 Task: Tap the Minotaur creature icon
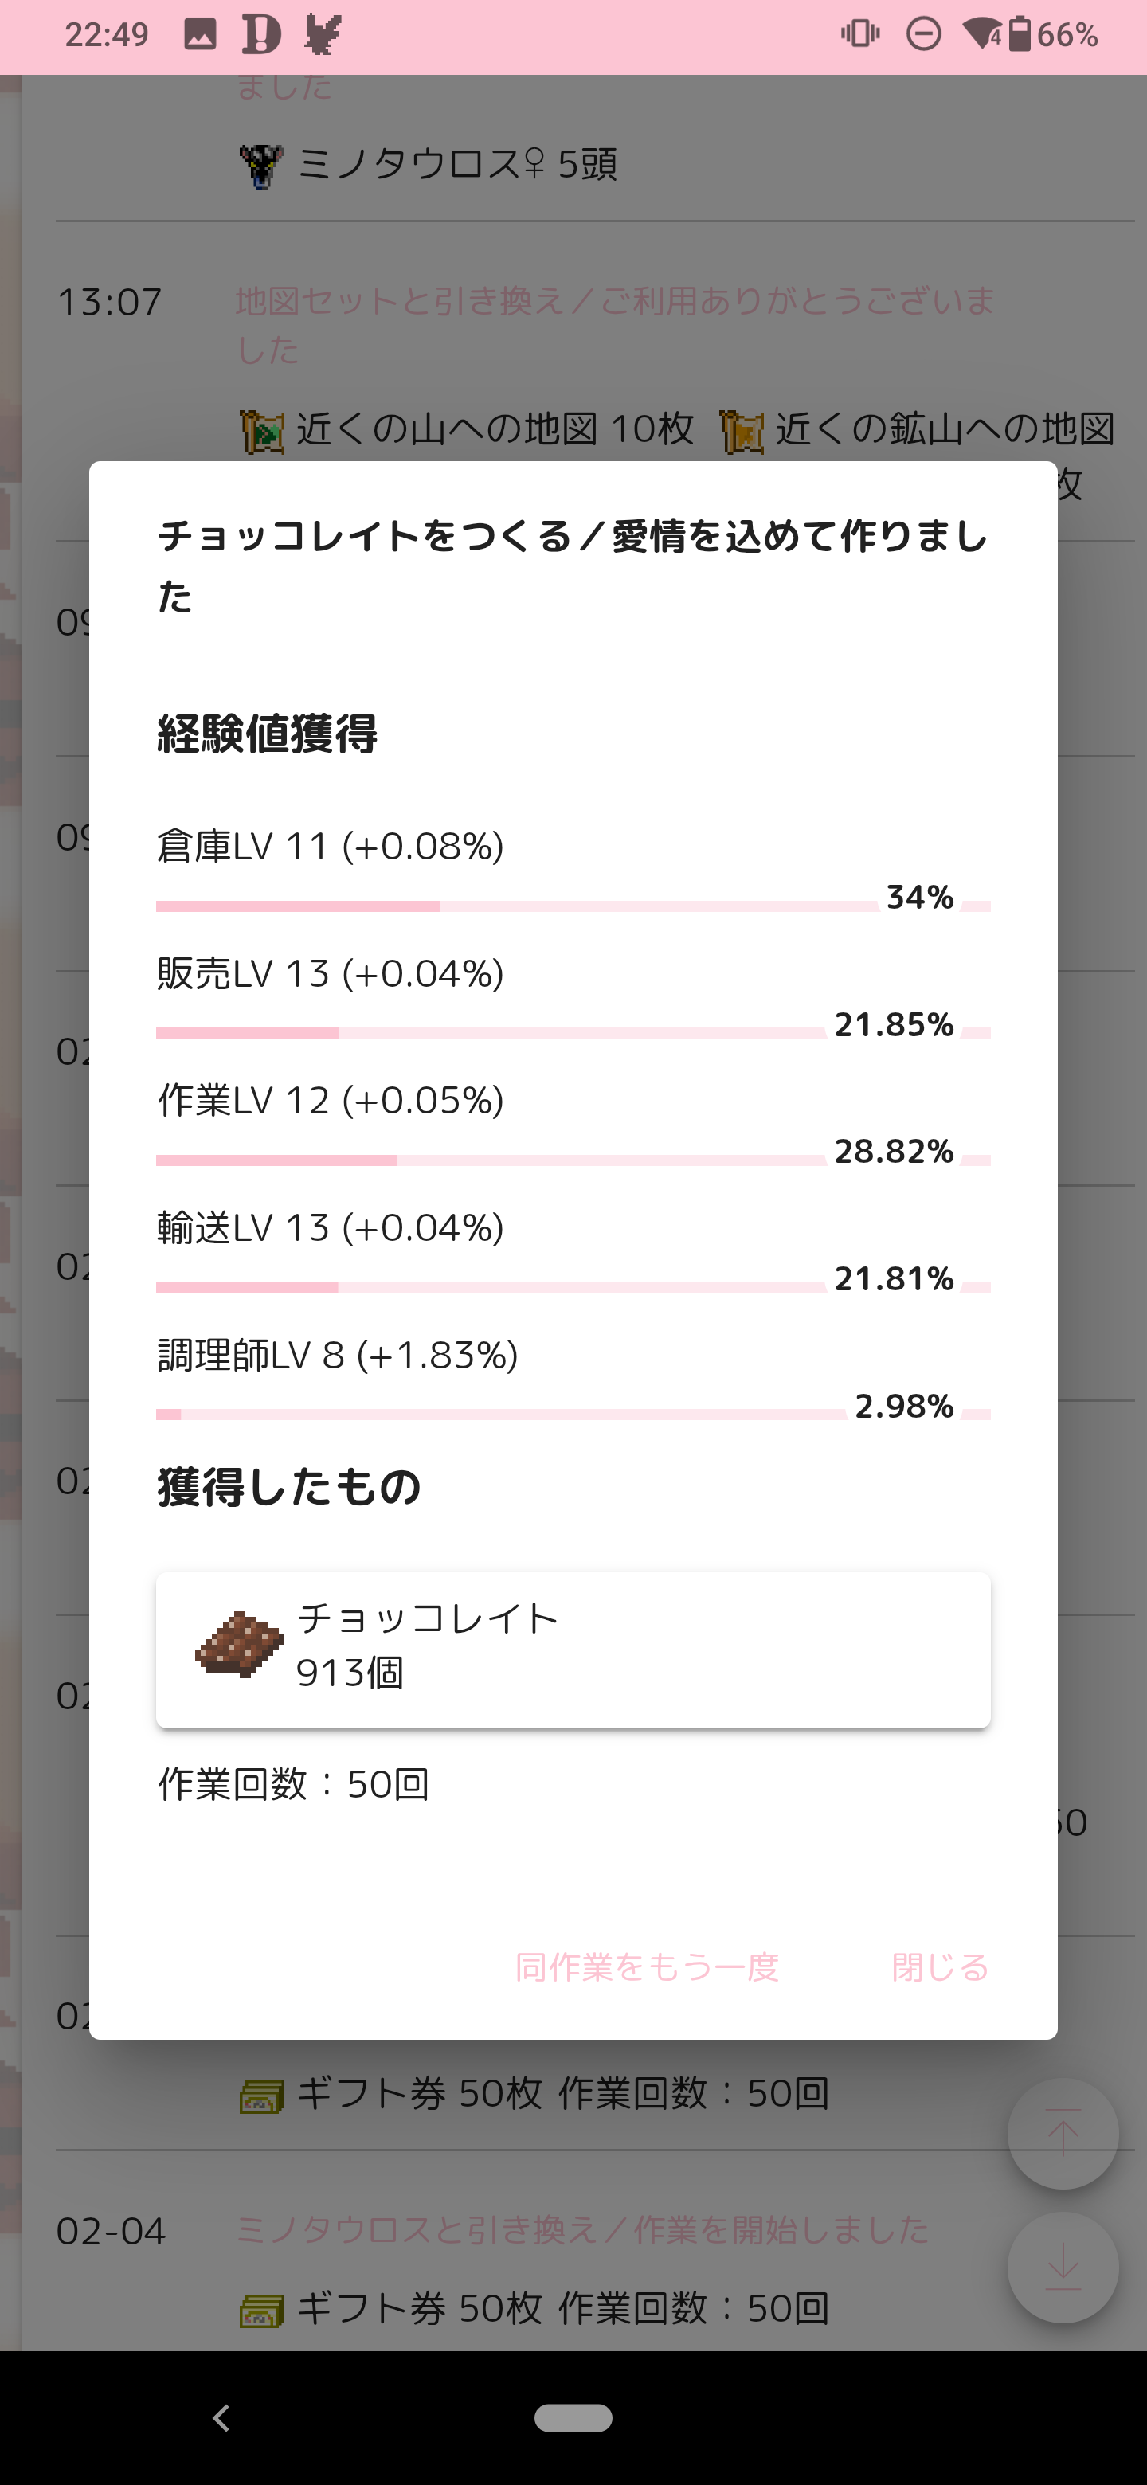tap(260, 165)
